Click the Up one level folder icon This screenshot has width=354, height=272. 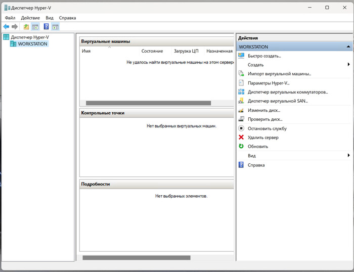click(26, 27)
